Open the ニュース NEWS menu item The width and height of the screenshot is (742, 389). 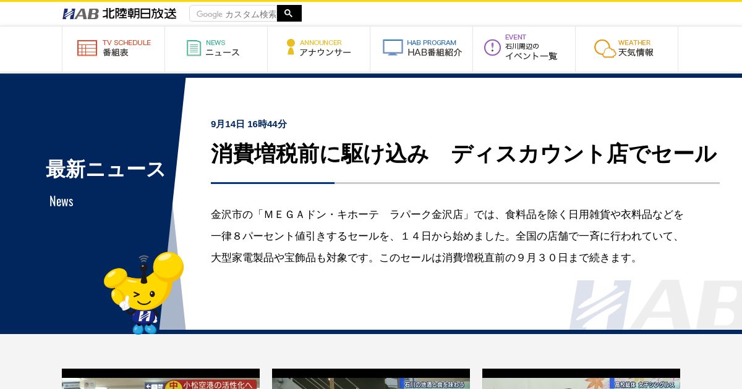pos(216,49)
